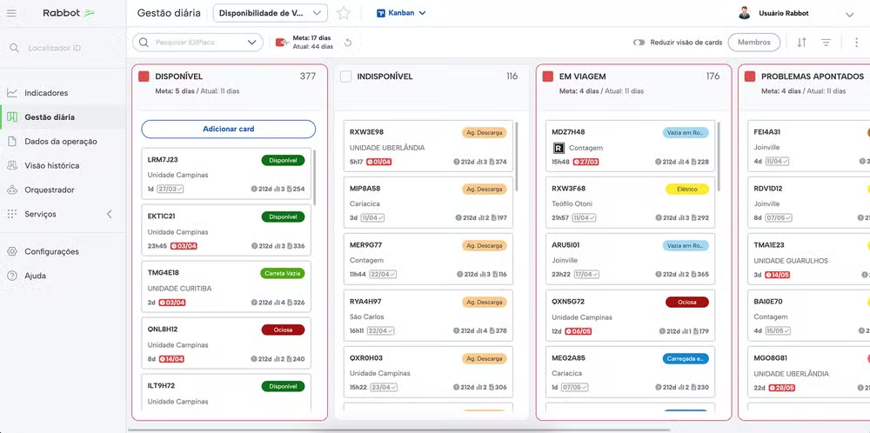Open Dados da operação in sidebar
The width and height of the screenshot is (870, 433).
coord(60,142)
